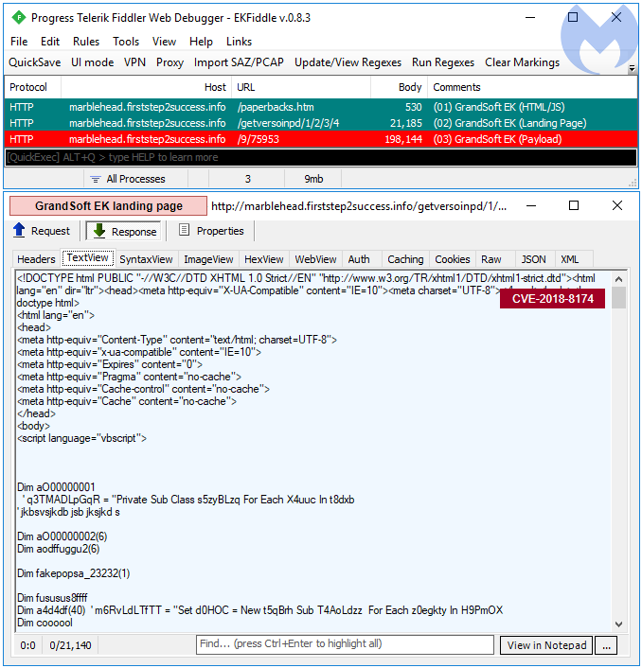Click UI mode in the toolbar
This screenshot has height=668, width=642.
[92, 62]
